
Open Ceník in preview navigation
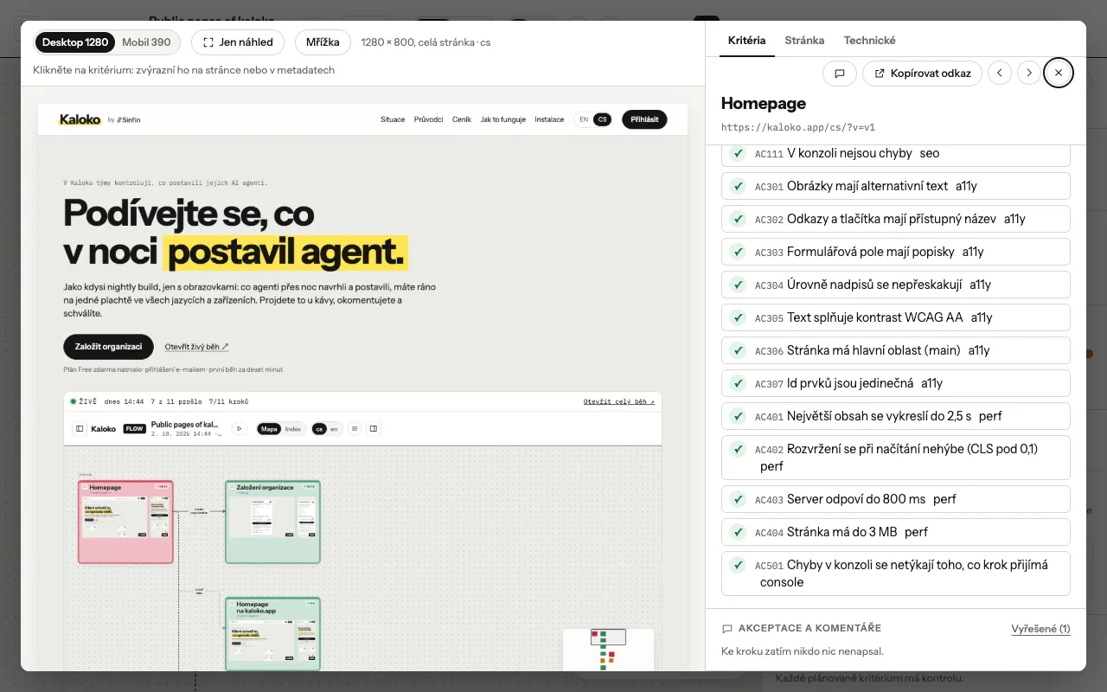[x=462, y=119]
